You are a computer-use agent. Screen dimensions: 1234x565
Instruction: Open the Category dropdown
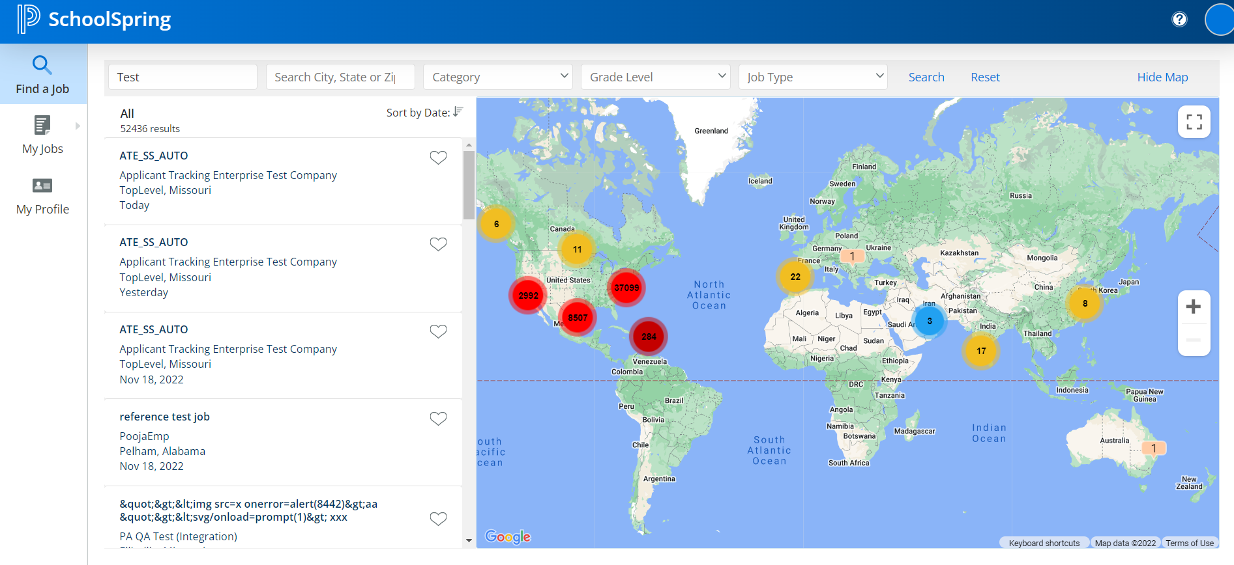click(497, 77)
